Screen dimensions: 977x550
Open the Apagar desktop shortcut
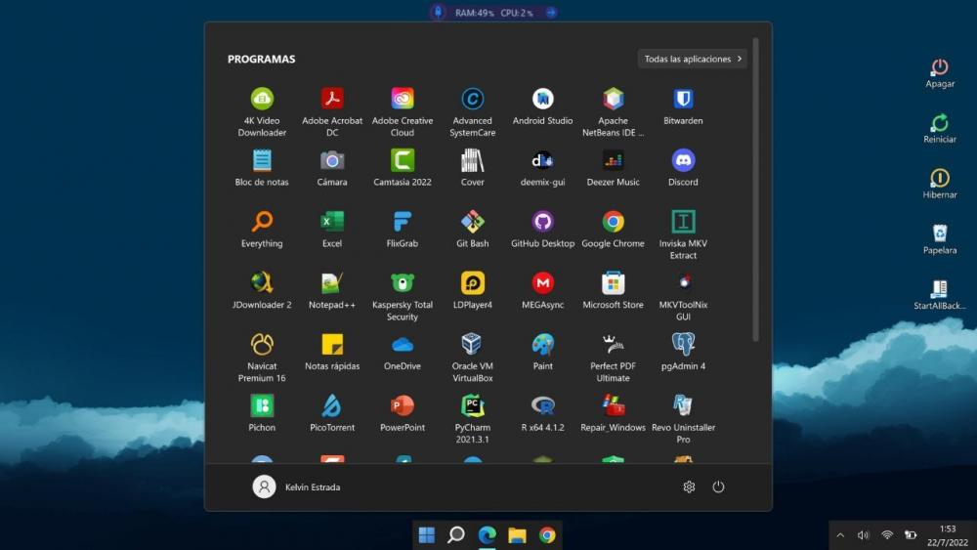click(x=939, y=68)
